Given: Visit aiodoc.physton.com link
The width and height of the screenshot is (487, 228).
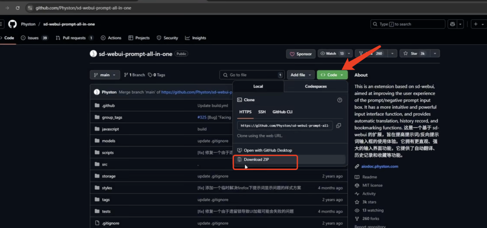Looking at the screenshot, I should click(x=380, y=166).
